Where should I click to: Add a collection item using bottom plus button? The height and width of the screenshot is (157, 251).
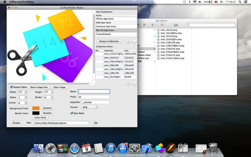pos(128,83)
